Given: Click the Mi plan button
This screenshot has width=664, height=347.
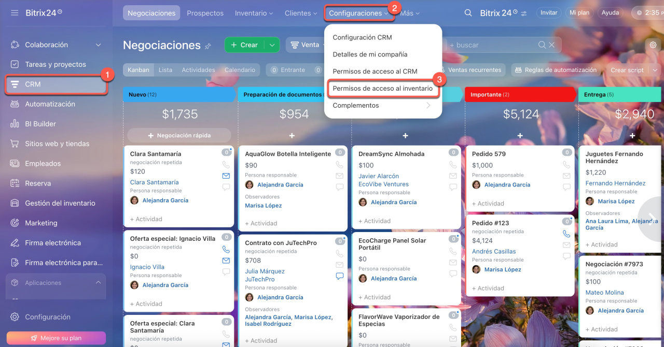Looking at the screenshot, I should click(x=579, y=12).
